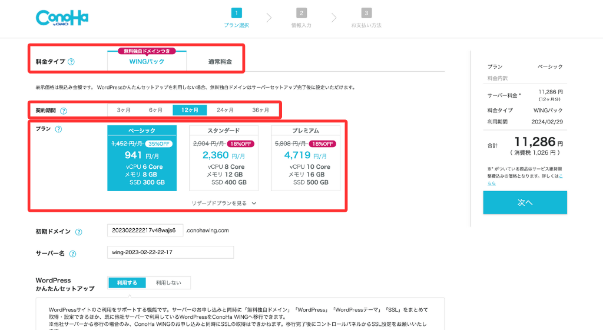Screen dimensions: 603x330
Task: Open help icon beside 料金タイプ
Action: tap(71, 61)
